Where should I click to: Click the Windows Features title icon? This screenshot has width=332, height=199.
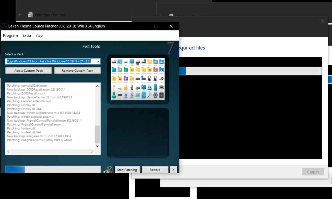click(30, 15)
